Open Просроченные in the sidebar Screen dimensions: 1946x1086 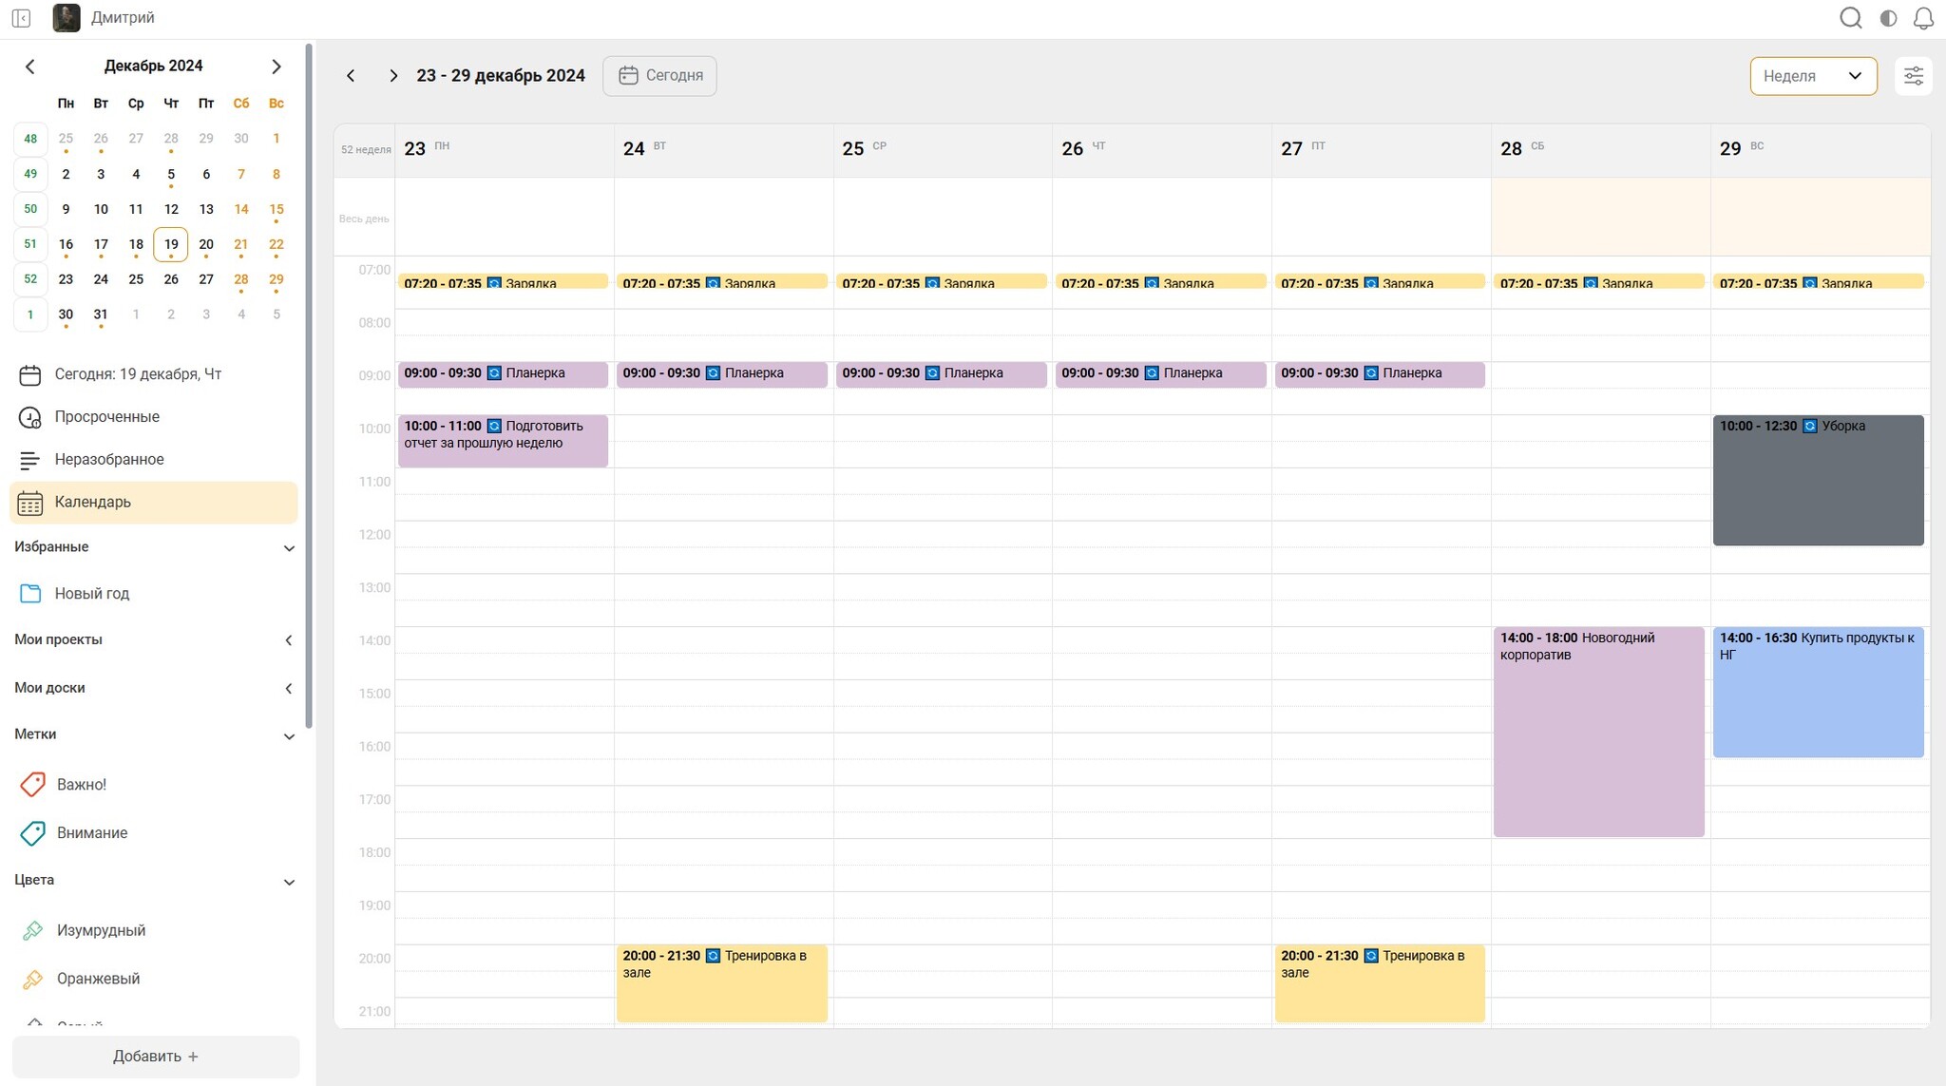106,417
